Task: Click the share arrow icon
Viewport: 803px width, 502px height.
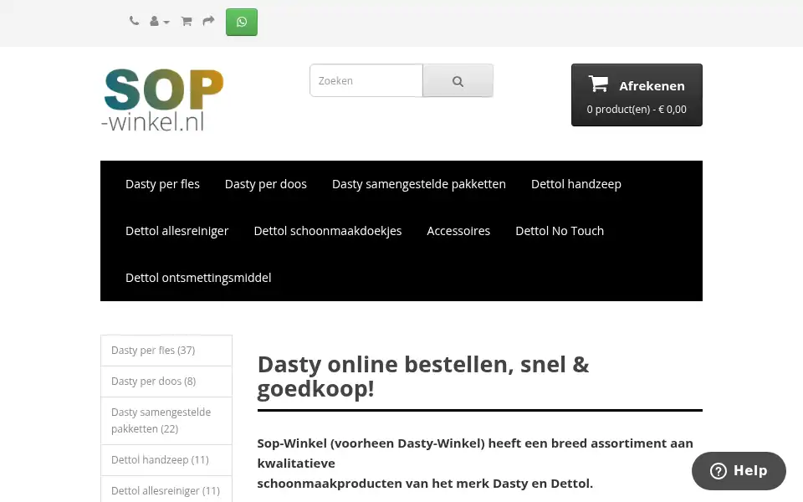Action: point(208,21)
